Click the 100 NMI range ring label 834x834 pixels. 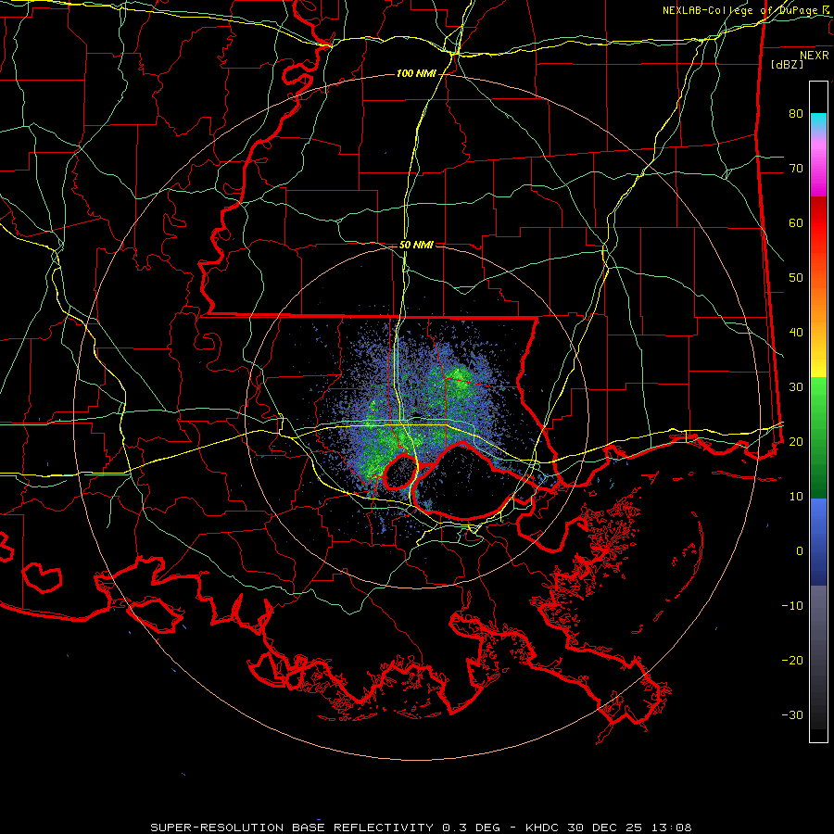(x=416, y=73)
